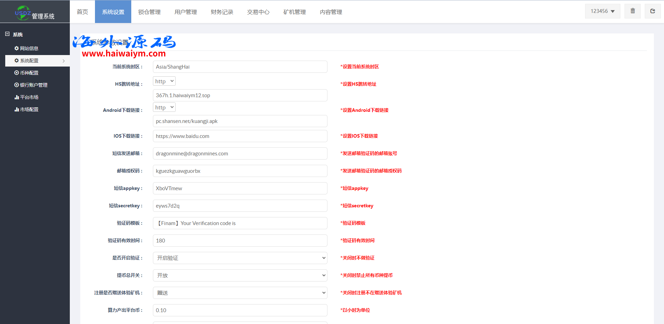
Task: Click the logout arrow icon in header
Action: pos(652,11)
